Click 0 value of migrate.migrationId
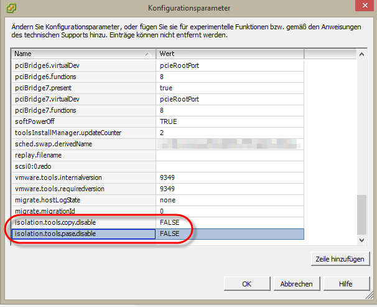The height and width of the screenshot is (307, 377). 230,211
